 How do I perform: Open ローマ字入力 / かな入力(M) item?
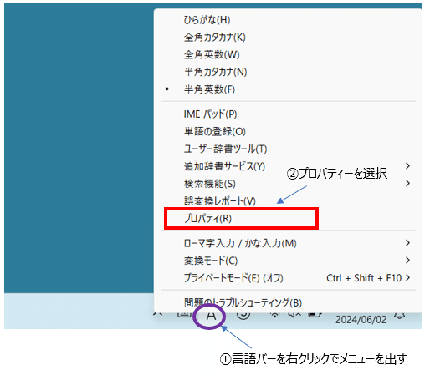pyautogui.click(x=240, y=243)
